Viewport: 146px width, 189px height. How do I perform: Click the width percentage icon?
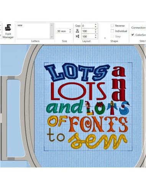pos(77,31)
